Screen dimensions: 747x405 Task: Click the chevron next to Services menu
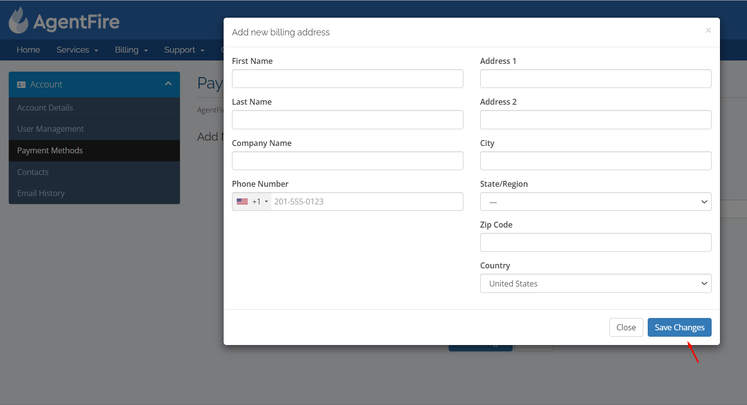(96, 50)
